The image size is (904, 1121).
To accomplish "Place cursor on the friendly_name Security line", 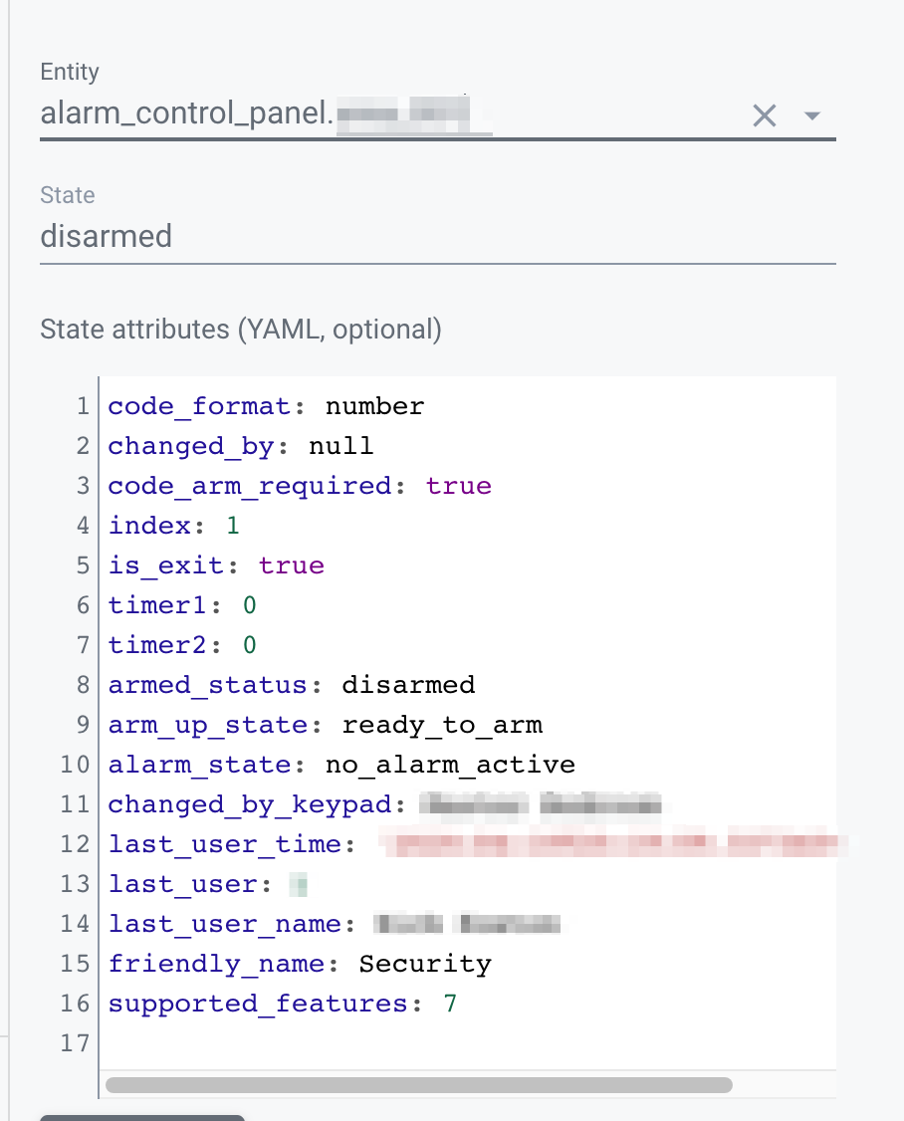I will coord(299,964).
